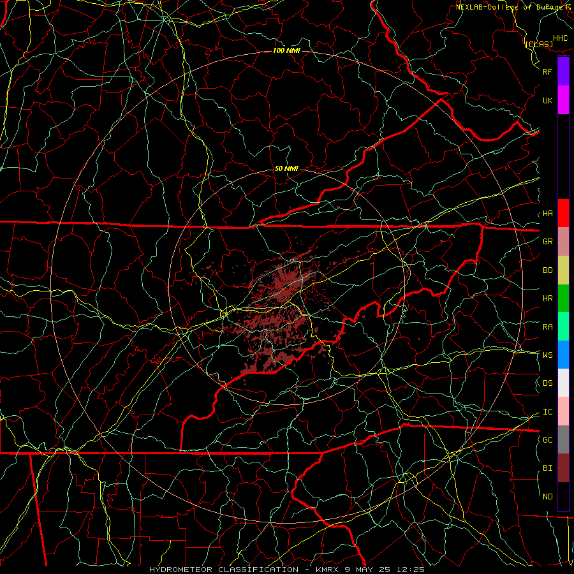The height and width of the screenshot is (574, 574).
Task: Select the GR salmon legend swatch
Action: 563,242
